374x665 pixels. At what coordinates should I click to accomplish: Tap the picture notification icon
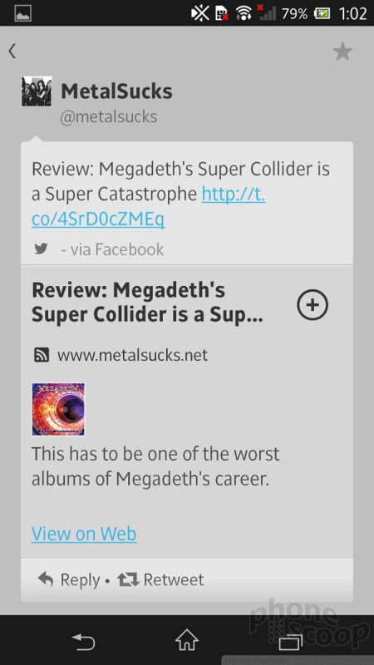click(23, 13)
